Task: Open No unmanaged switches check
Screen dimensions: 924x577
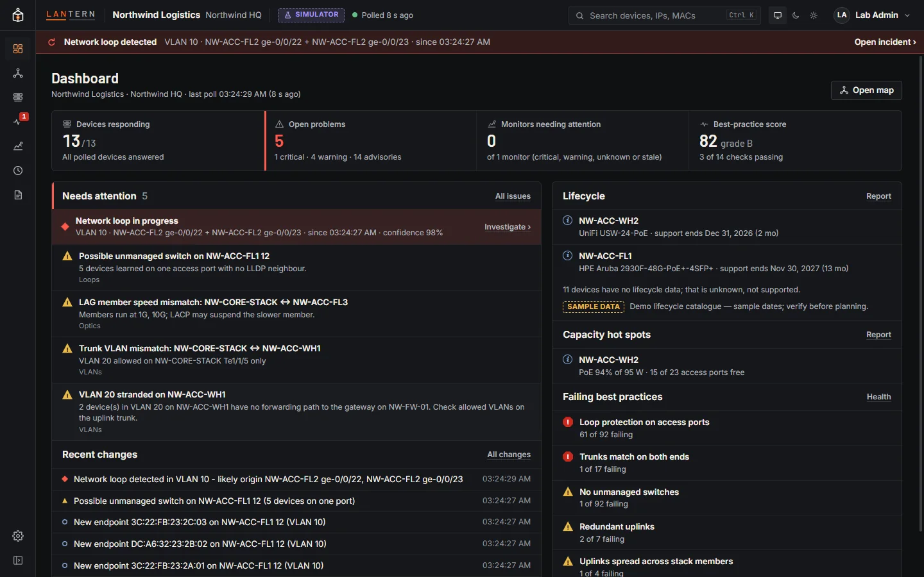Action: tap(727, 498)
